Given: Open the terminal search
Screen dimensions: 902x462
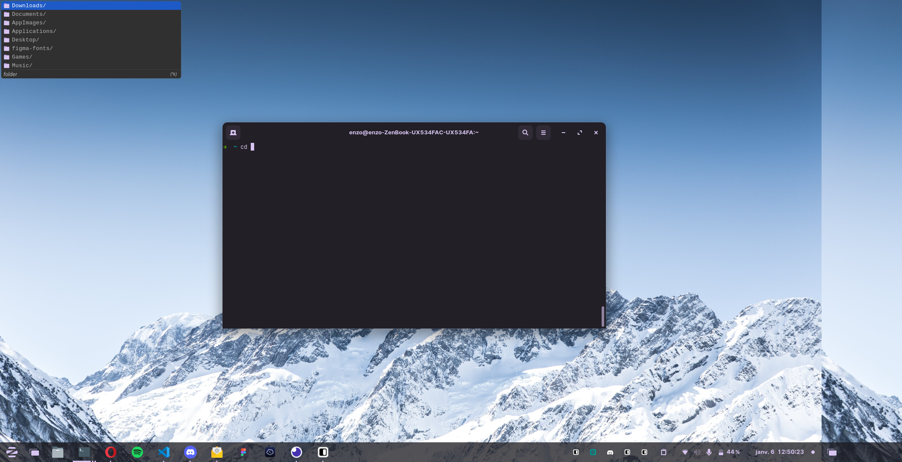Looking at the screenshot, I should (x=525, y=133).
